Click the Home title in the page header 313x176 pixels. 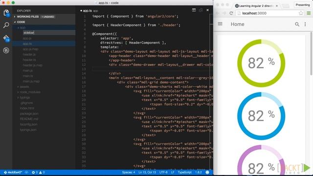[x=237, y=24]
